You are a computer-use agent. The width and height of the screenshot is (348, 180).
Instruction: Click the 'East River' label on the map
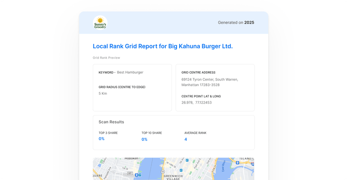pyautogui.click(x=224, y=167)
